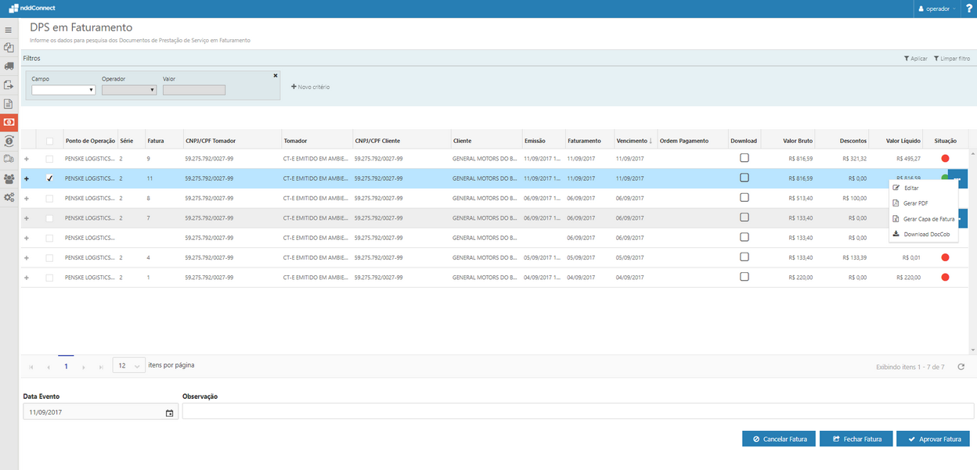Click the red Situação indicator for Fatura 1
The image size is (977, 470).
coord(945,277)
